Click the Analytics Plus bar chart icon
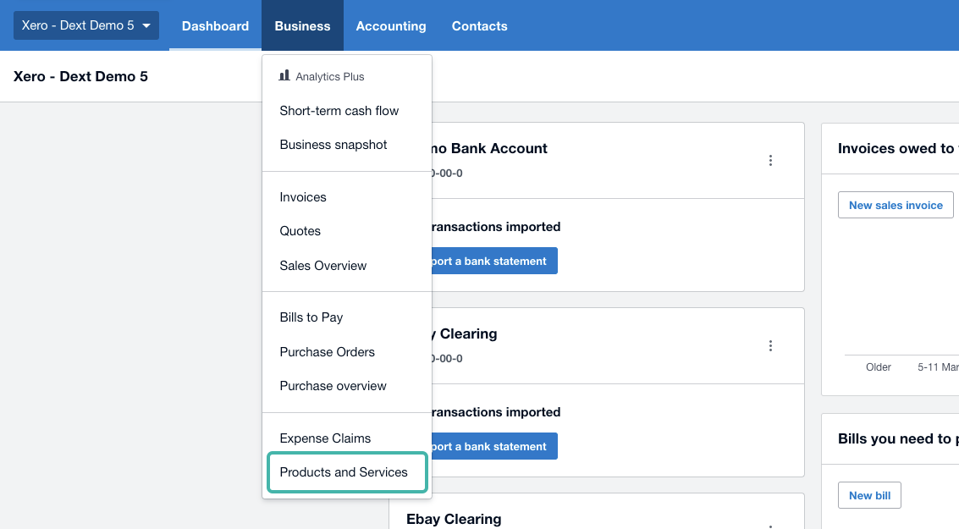The width and height of the screenshot is (959, 529). click(284, 76)
